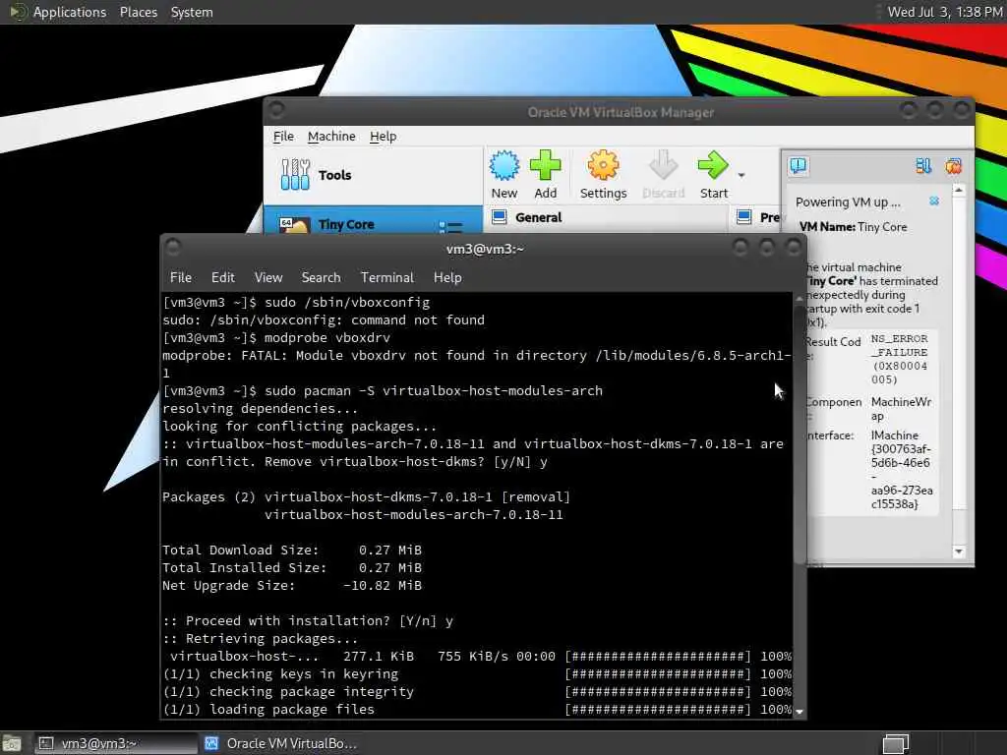This screenshot has height=755, width=1007.
Task: Open the Tiny Core VM menu list icon
Action: pos(450,227)
